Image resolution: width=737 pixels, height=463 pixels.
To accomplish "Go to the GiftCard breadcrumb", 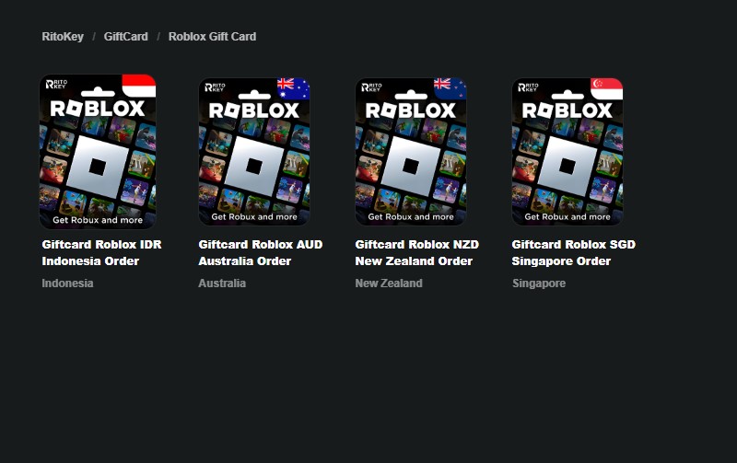I will pos(125,37).
